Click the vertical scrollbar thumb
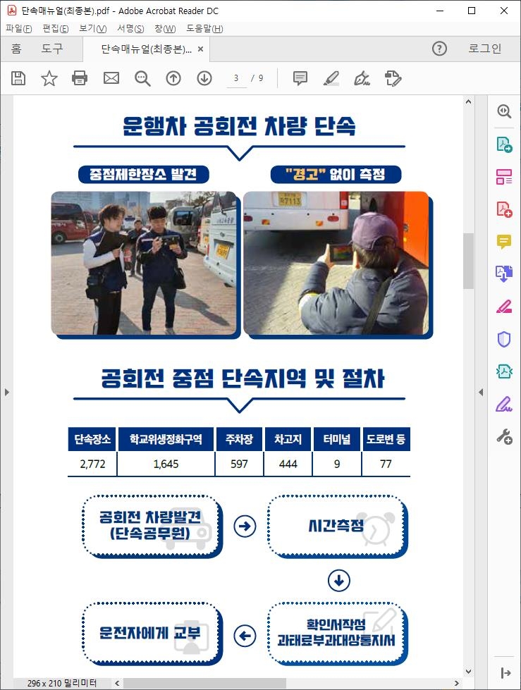This screenshot has height=690, width=521. click(468, 261)
